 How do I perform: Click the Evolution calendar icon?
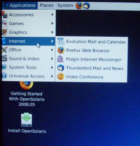(x=61, y=41)
